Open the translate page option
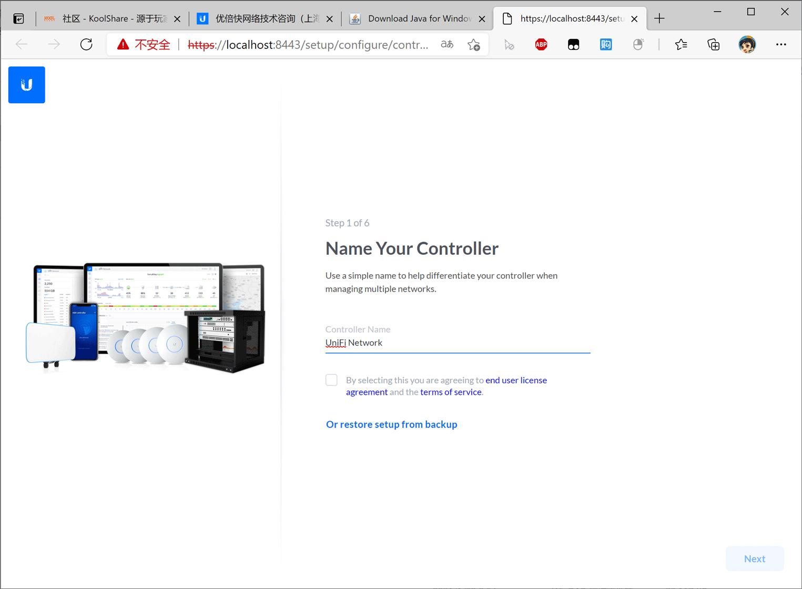 tap(446, 44)
